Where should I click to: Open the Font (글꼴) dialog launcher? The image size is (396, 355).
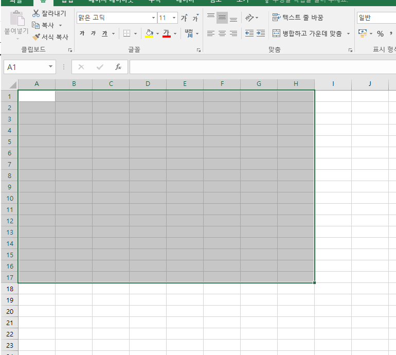coord(199,50)
